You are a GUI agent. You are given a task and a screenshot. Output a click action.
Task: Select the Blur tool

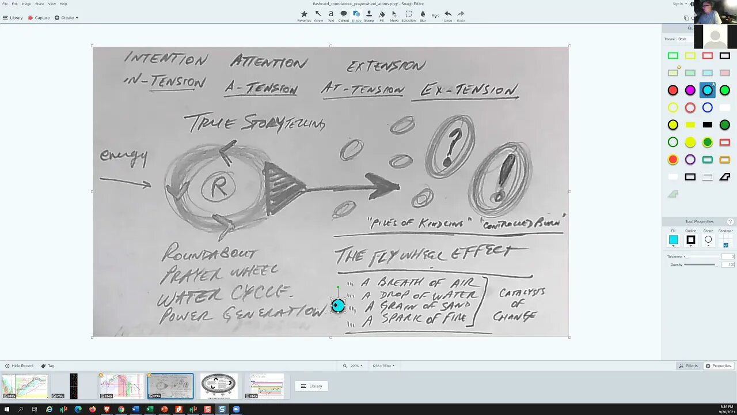tap(423, 16)
